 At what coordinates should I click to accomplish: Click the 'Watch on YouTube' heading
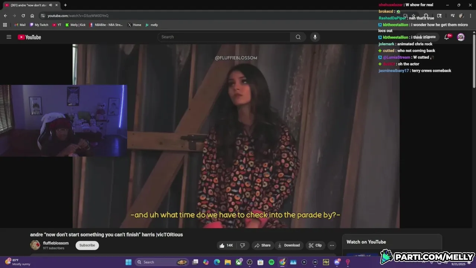366,242
